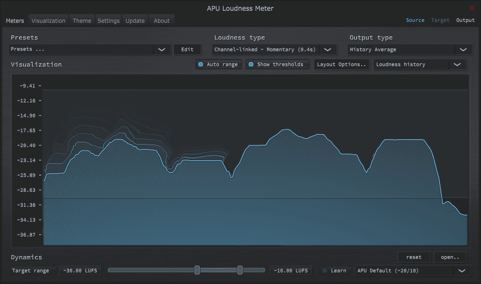The image size is (481, 284).
Task: Click the Loudness type heading
Action: (240, 38)
